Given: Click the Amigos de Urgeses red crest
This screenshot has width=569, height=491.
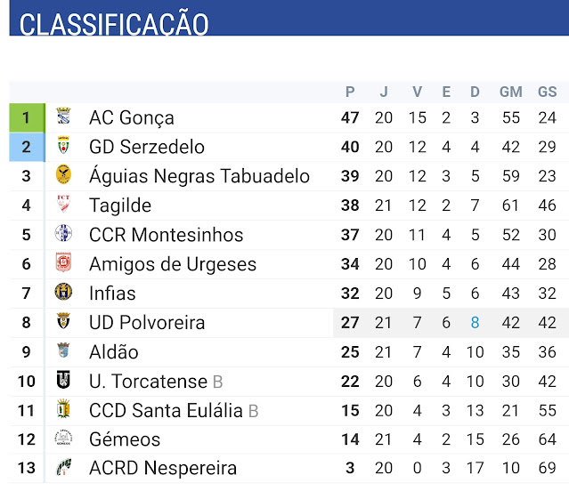Looking at the screenshot, I should [63, 263].
